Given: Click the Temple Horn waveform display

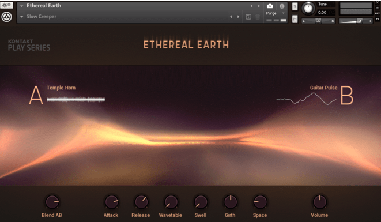Looking at the screenshot, I should click(76, 99).
